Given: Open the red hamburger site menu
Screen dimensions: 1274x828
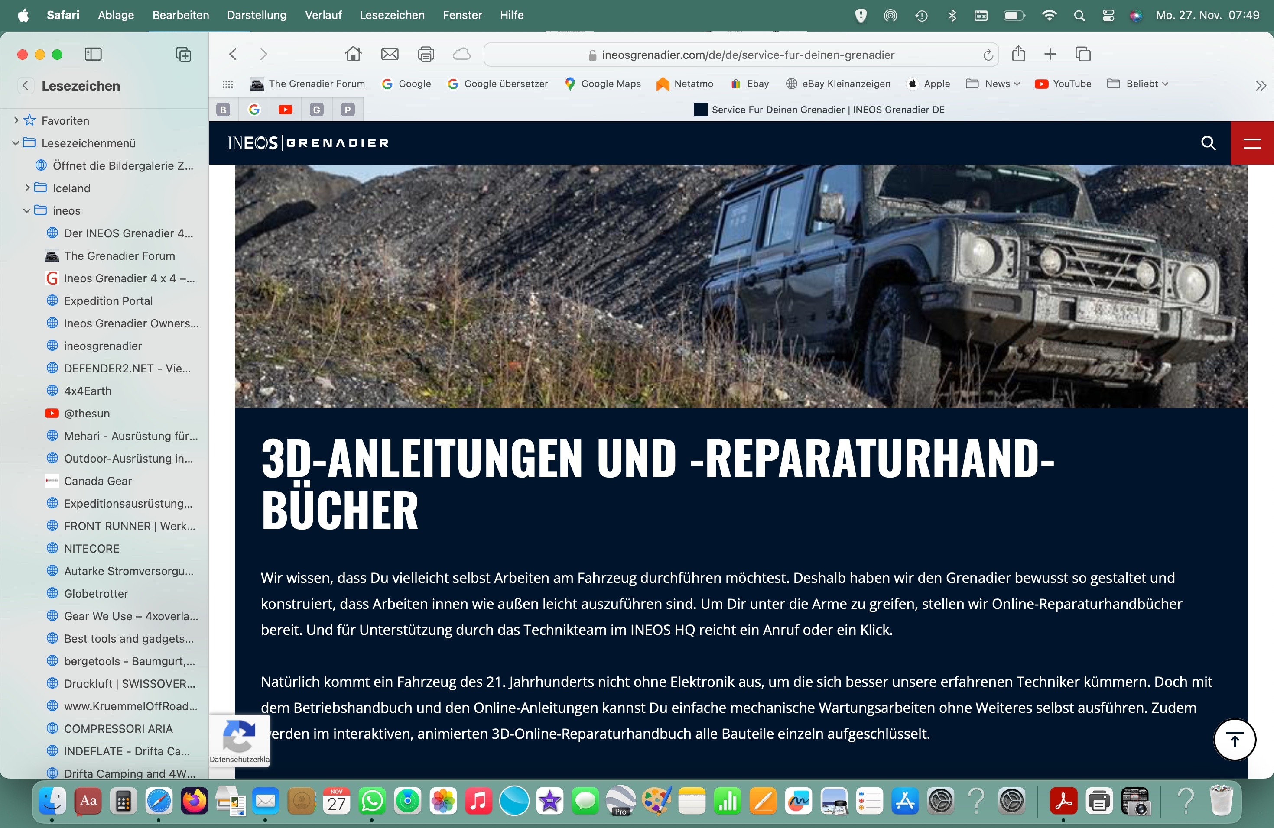Looking at the screenshot, I should click(1252, 143).
